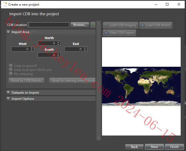Decrease the West value with down arrow
The image size is (186, 151).
coord(31,50)
